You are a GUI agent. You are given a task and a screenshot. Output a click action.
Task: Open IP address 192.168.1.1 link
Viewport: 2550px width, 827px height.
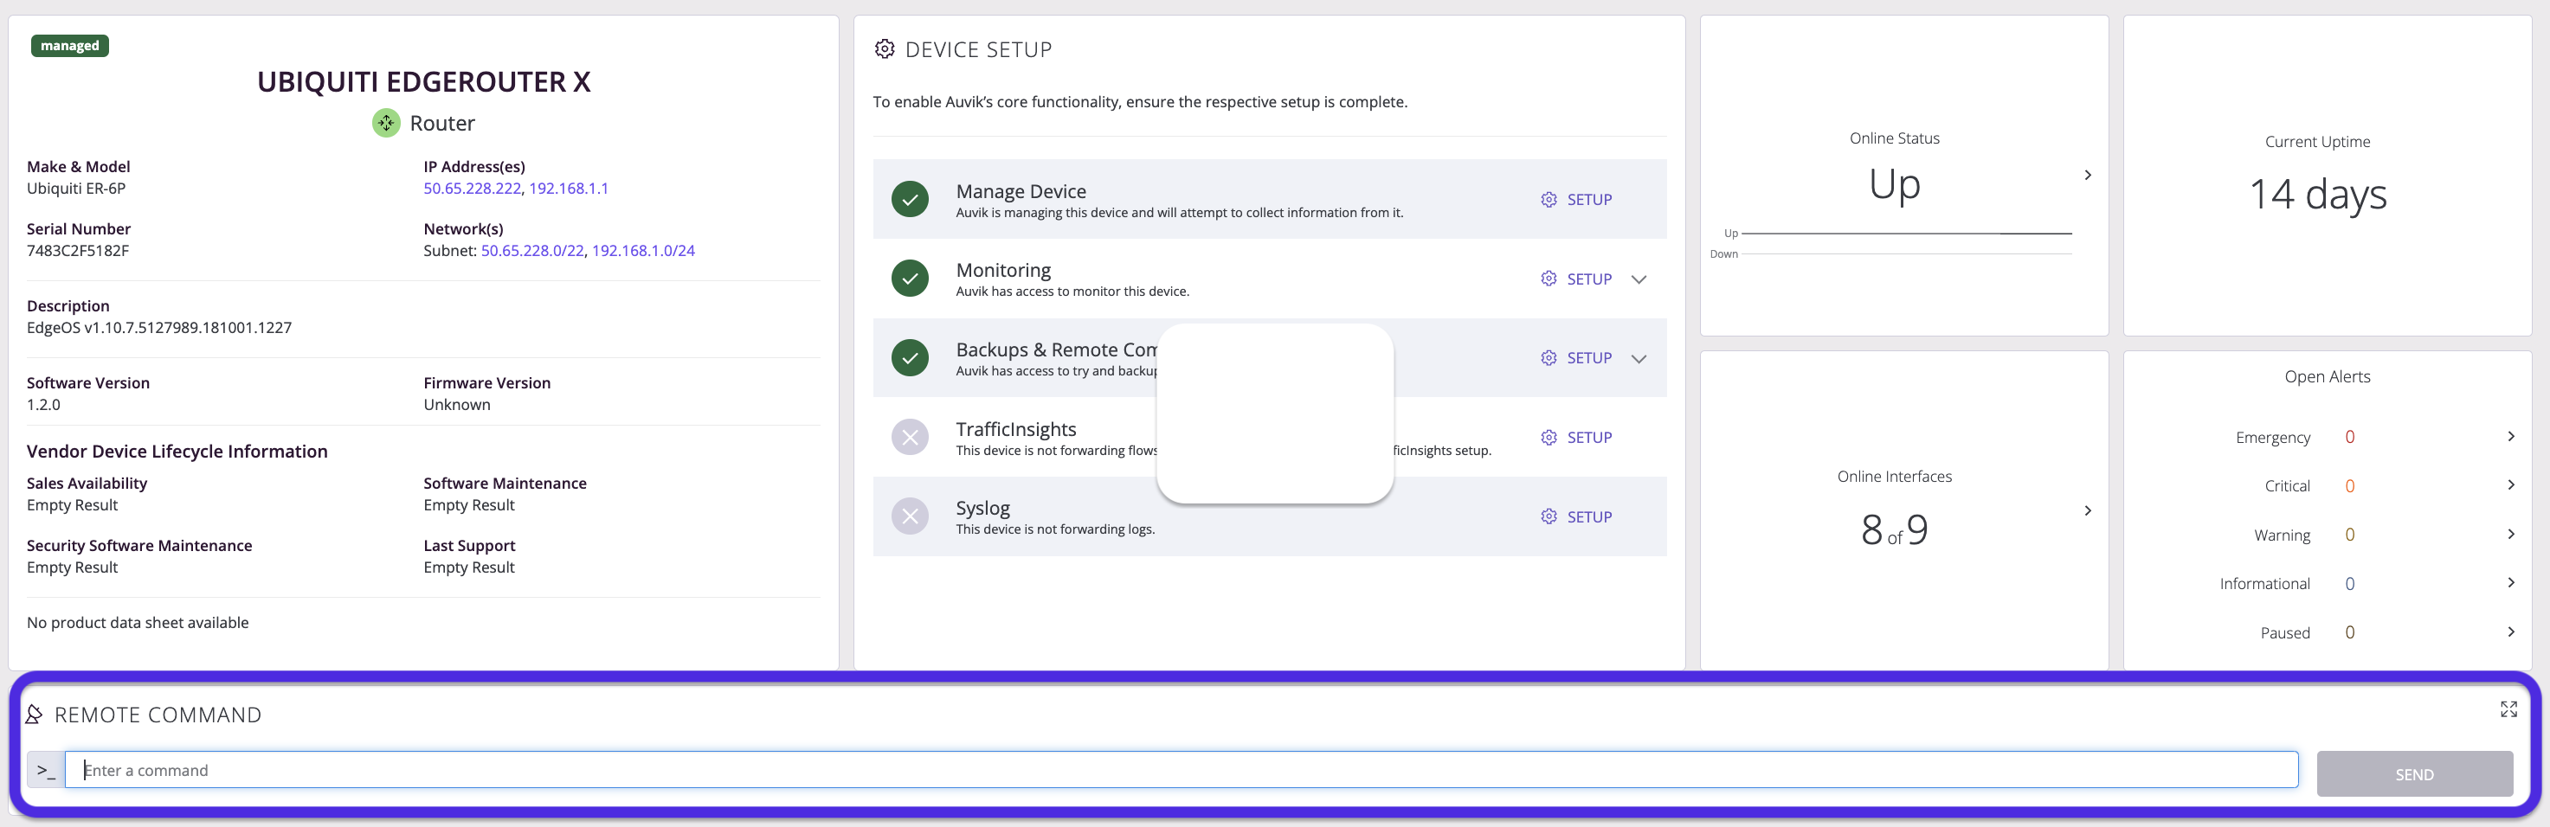pyautogui.click(x=568, y=188)
